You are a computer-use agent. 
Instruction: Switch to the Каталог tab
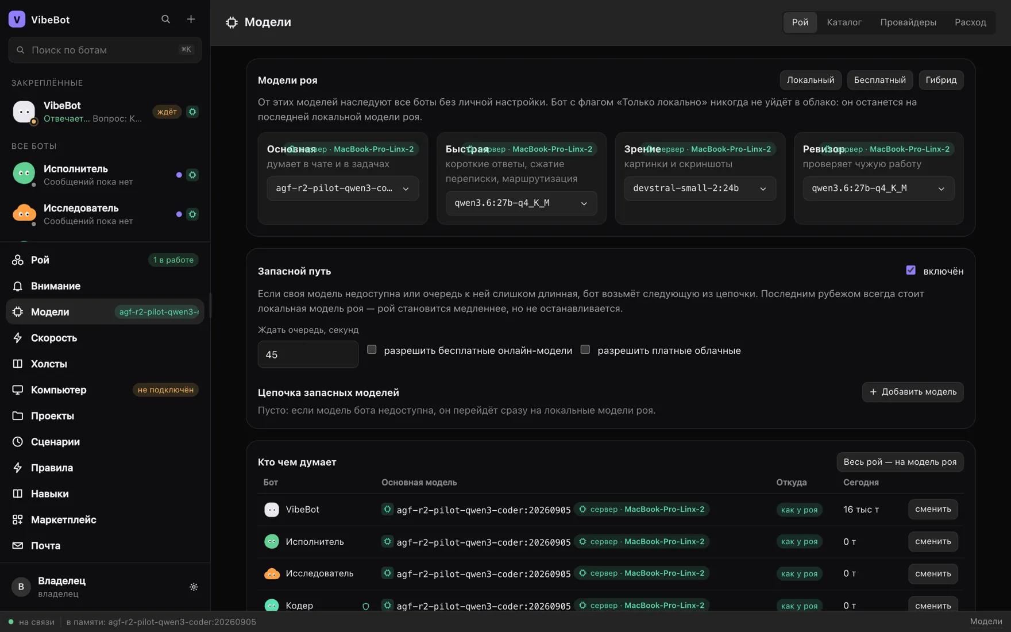(x=844, y=22)
